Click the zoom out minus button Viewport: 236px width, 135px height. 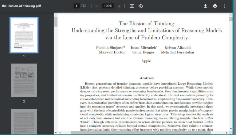97,6
